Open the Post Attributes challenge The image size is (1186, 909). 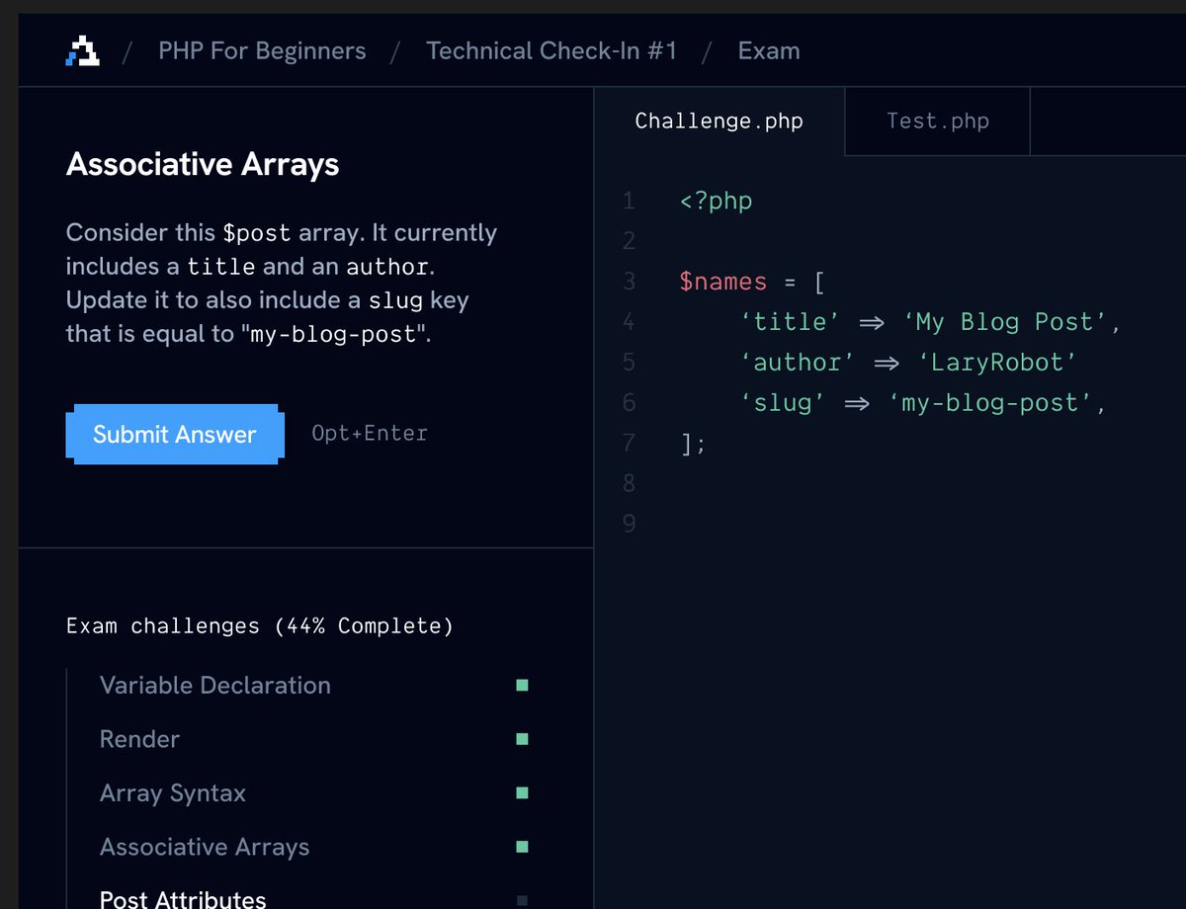[x=183, y=899]
